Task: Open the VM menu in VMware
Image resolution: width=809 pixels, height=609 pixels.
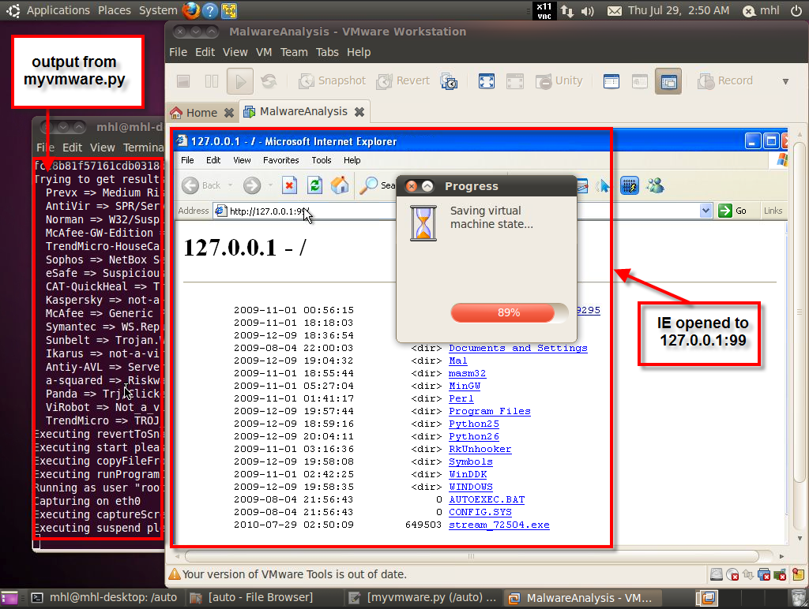Action: tap(264, 52)
